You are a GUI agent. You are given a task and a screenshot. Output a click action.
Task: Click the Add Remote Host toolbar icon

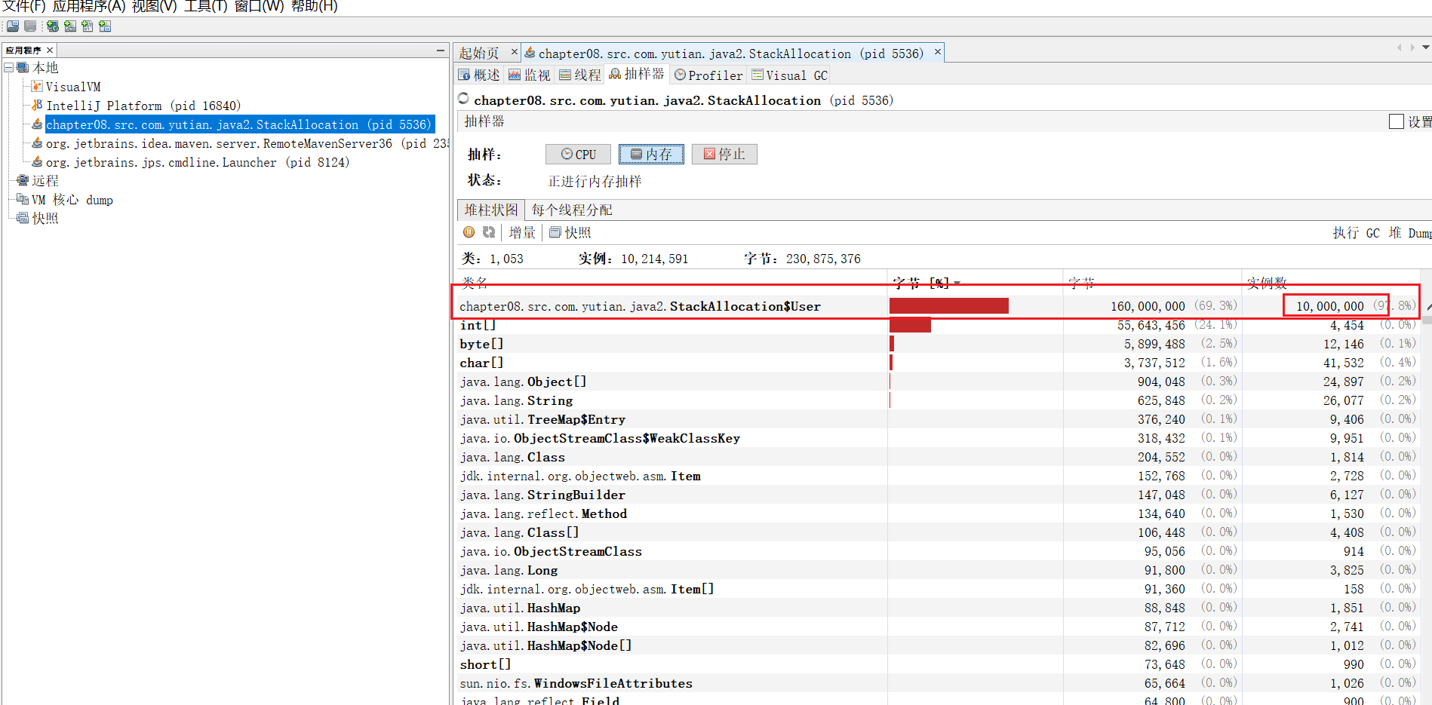tap(52, 26)
